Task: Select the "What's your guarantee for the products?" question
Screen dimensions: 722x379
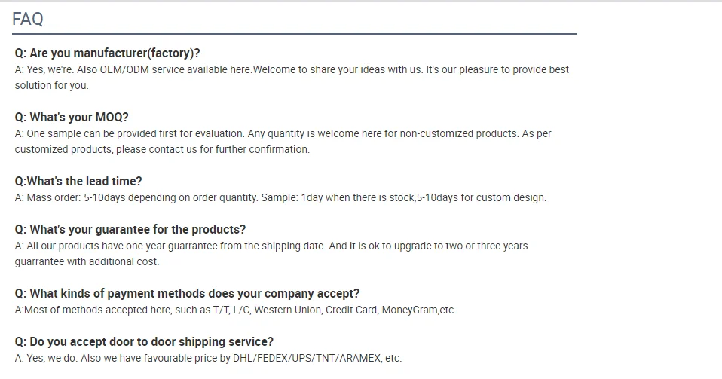Action: coord(130,230)
